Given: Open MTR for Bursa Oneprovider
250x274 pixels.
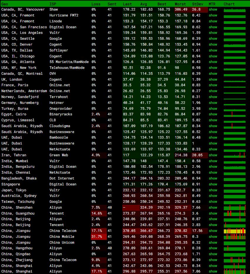Looking at the screenshot, I should [213, 109].
